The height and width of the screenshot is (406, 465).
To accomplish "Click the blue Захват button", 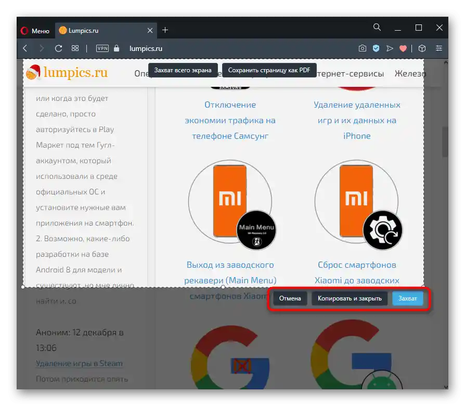I will [407, 298].
